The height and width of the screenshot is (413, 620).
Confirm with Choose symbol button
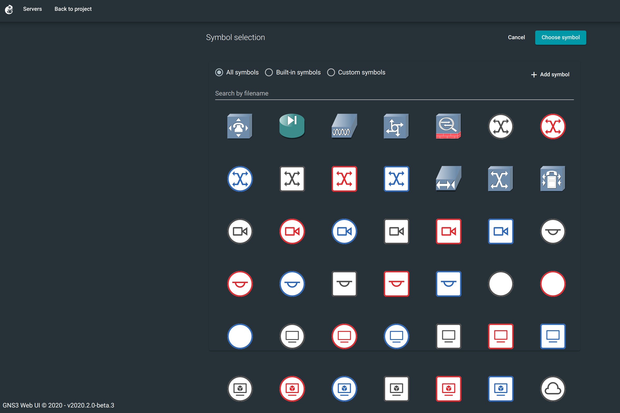click(x=560, y=37)
